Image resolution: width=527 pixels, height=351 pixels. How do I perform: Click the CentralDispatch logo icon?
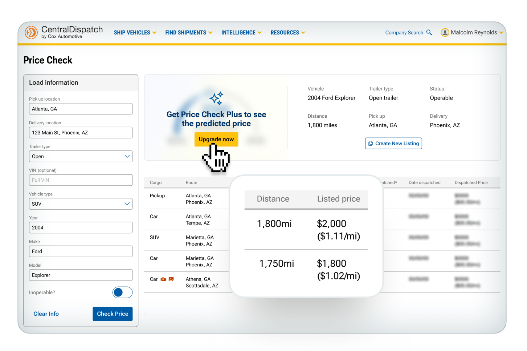(31, 32)
